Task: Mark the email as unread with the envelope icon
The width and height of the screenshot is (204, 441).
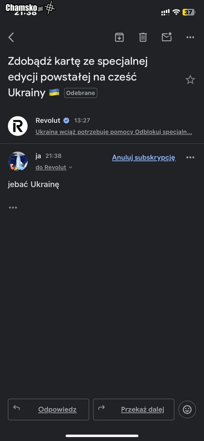Action: coord(167,37)
